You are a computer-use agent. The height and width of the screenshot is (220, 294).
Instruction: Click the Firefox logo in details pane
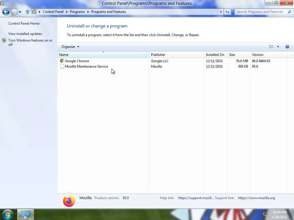pyautogui.click(x=69, y=201)
